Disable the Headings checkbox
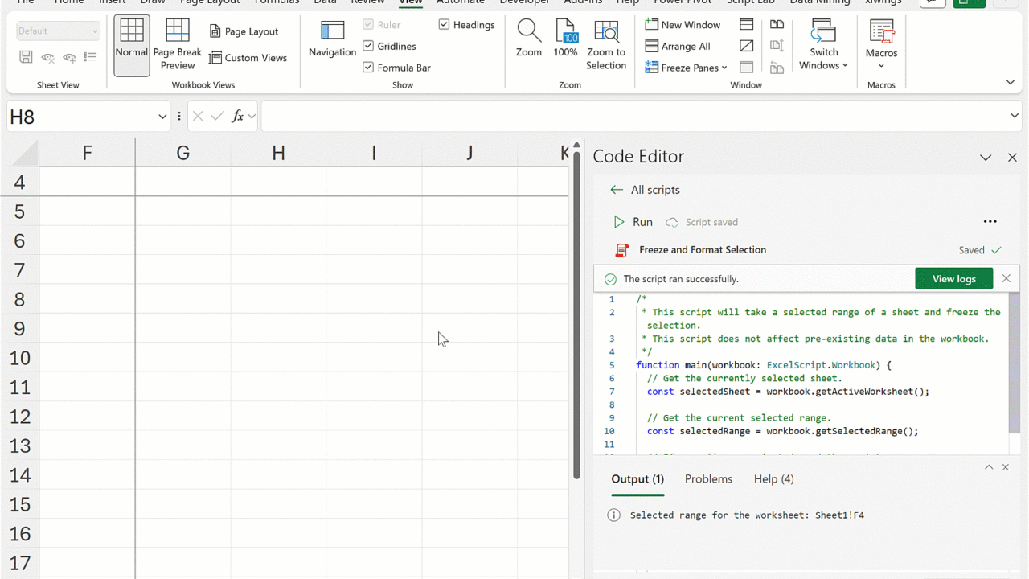This screenshot has width=1029, height=579. [x=444, y=25]
